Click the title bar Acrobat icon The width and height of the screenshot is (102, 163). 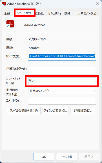tap(4, 4)
